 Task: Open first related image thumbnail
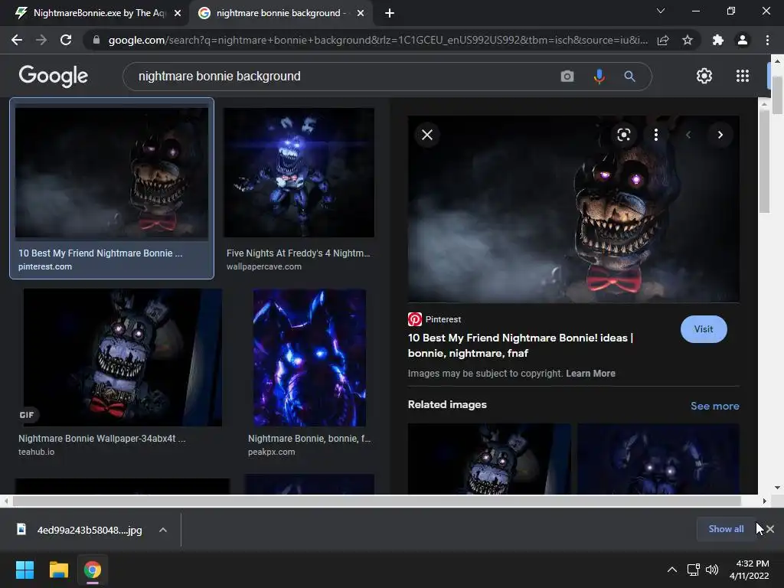pos(489,459)
